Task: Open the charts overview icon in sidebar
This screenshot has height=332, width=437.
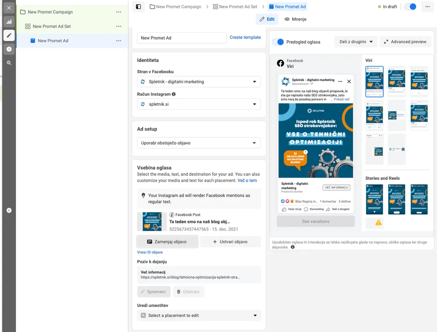Action: tap(9, 21)
